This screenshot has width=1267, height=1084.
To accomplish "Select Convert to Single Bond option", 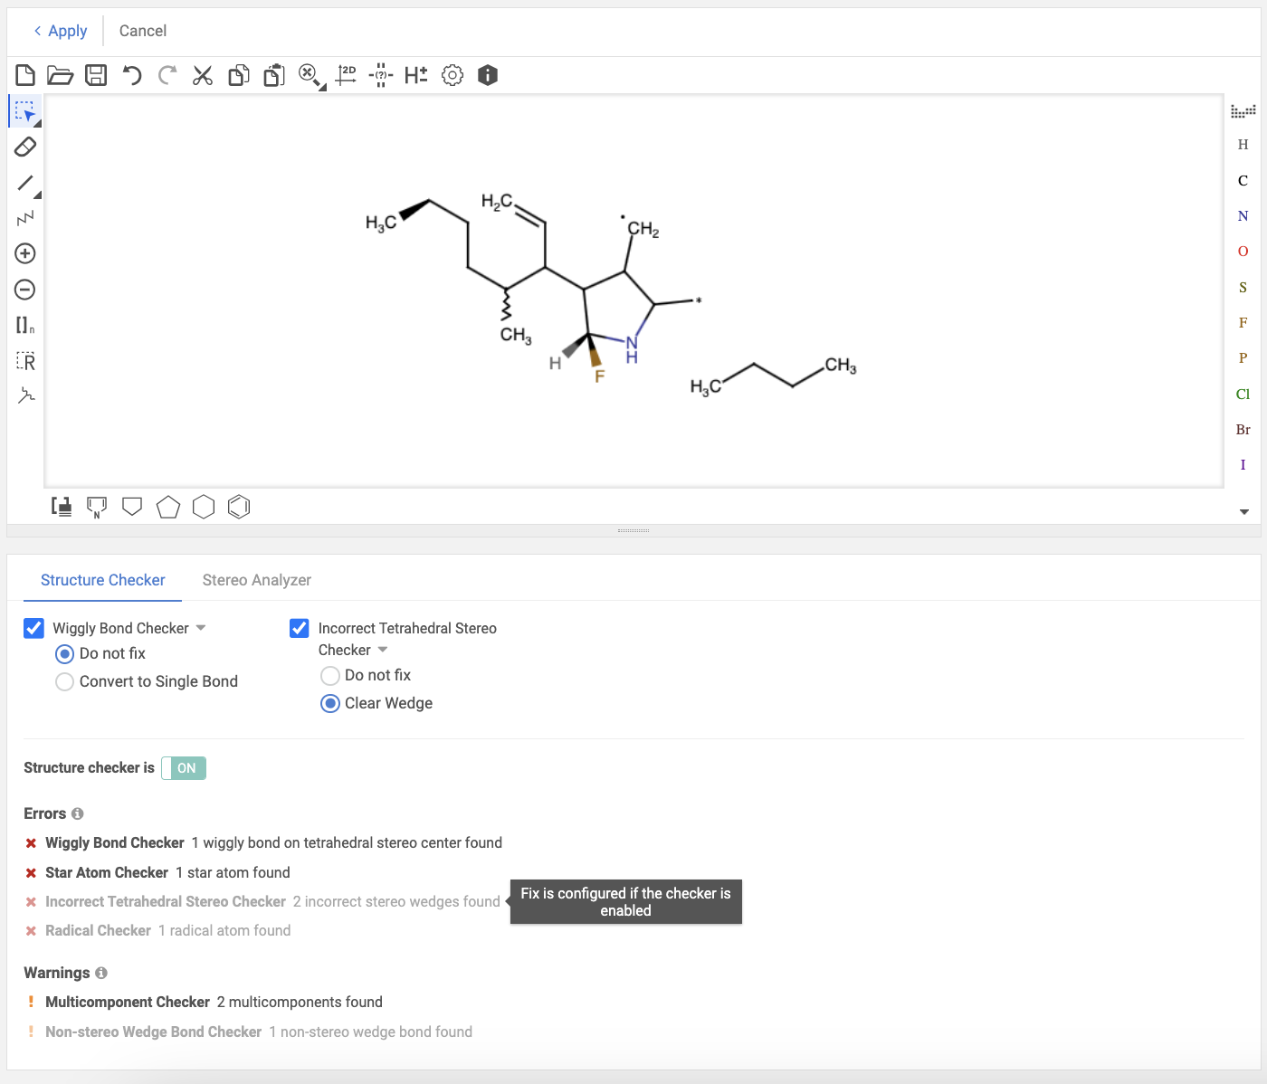I will (65, 681).
